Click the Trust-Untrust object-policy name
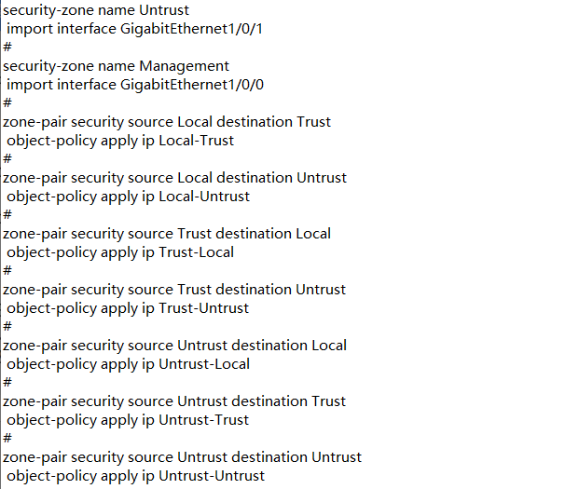Image resolution: width=565 pixels, height=489 pixels. tap(203, 308)
